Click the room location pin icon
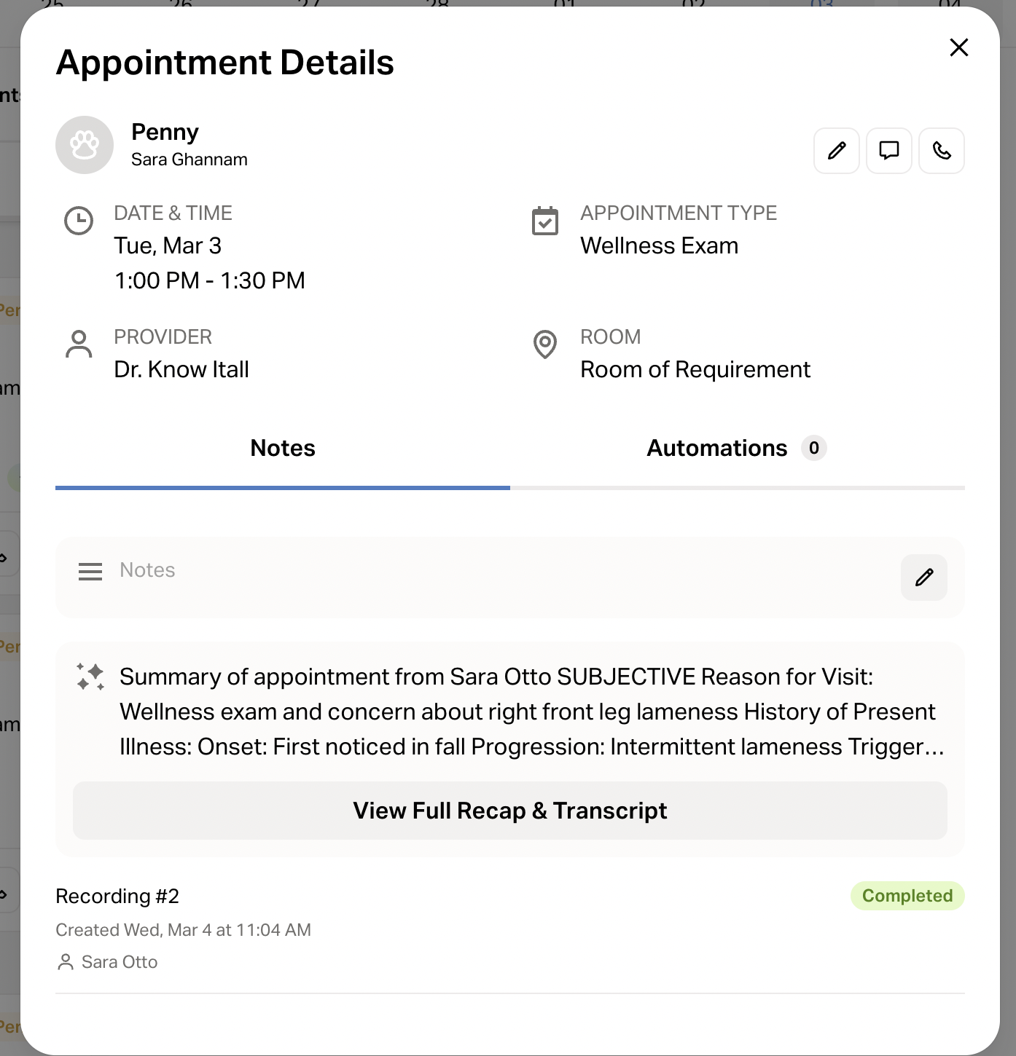 [545, 344]
